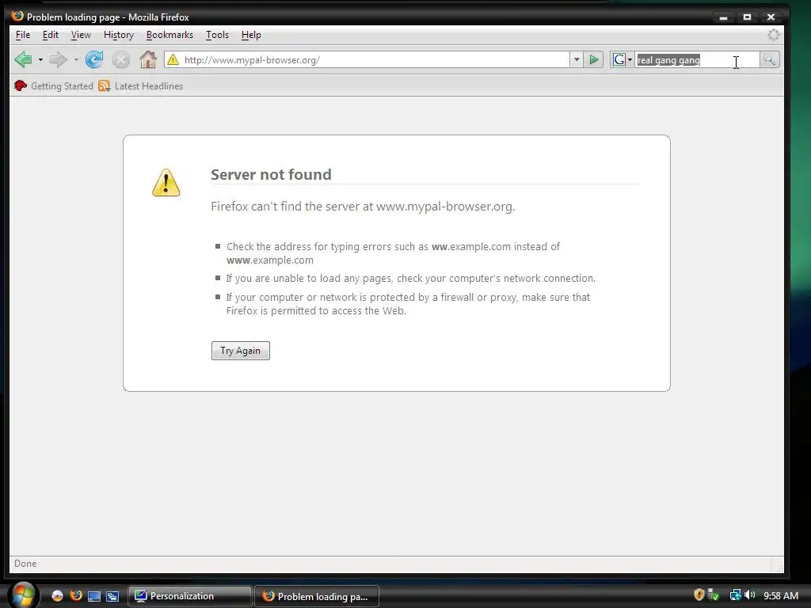
Task: Minimize the Firefox window
Action: 723,17
